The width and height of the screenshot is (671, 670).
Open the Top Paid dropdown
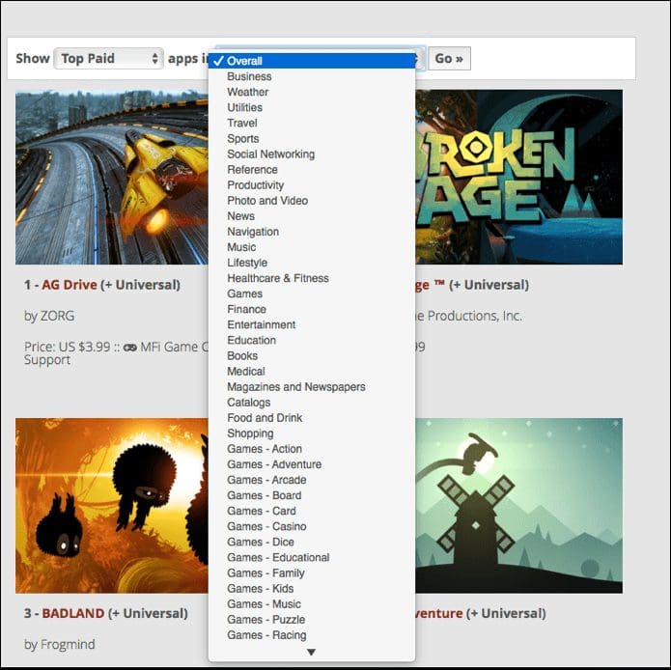coord(108,58)
